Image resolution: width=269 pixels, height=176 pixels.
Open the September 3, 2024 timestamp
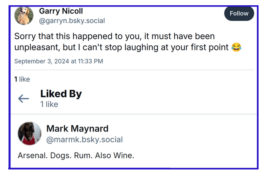click(59, 61)
